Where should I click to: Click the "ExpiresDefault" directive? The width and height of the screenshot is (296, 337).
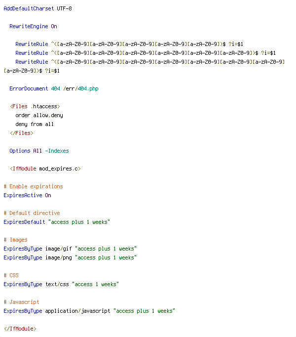click(x=25, y=222)
